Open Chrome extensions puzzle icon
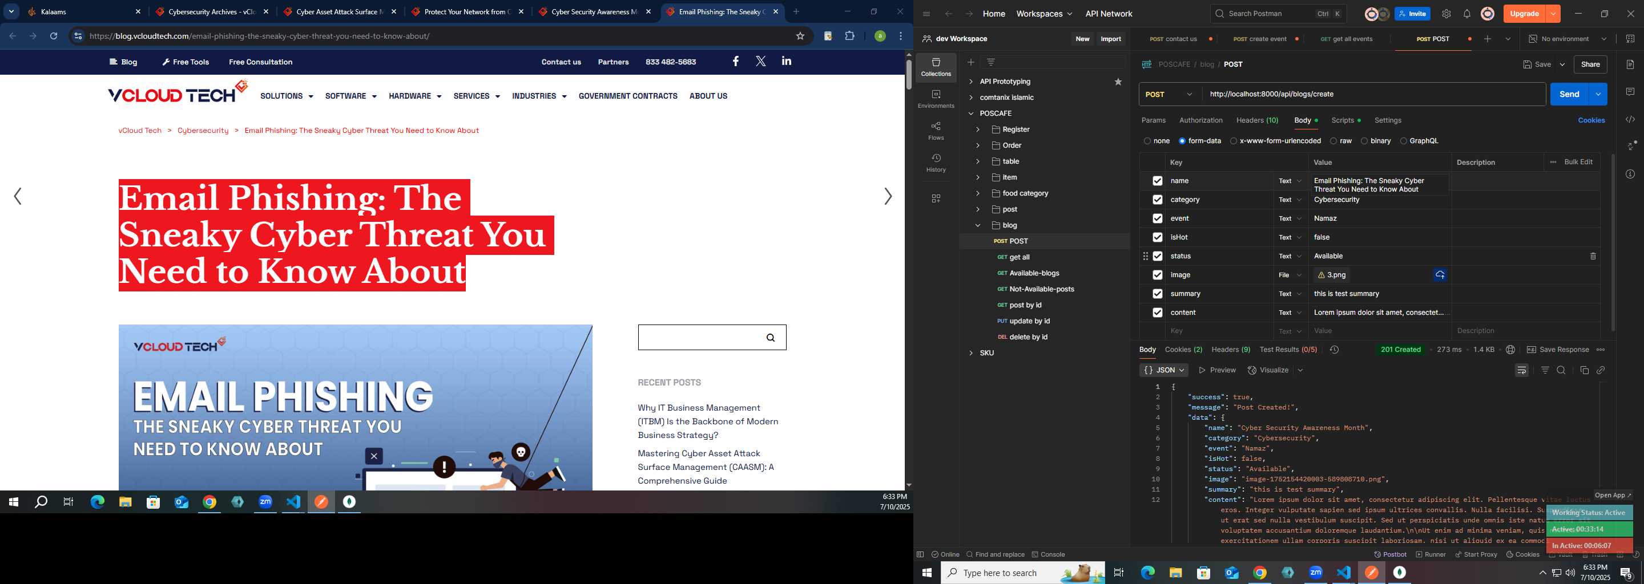This screenshot has width=1644, height=584. [849, 36]
